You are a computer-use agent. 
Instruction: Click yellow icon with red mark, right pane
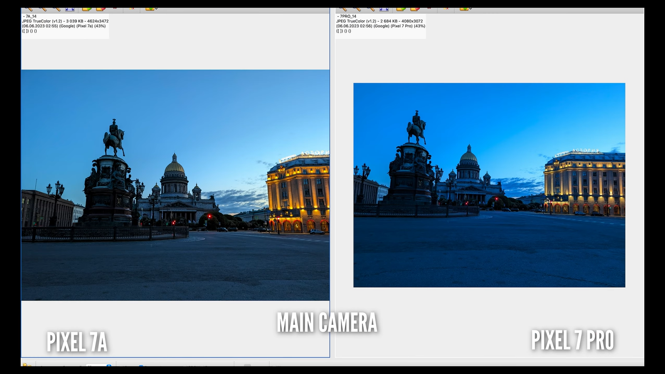415,9
